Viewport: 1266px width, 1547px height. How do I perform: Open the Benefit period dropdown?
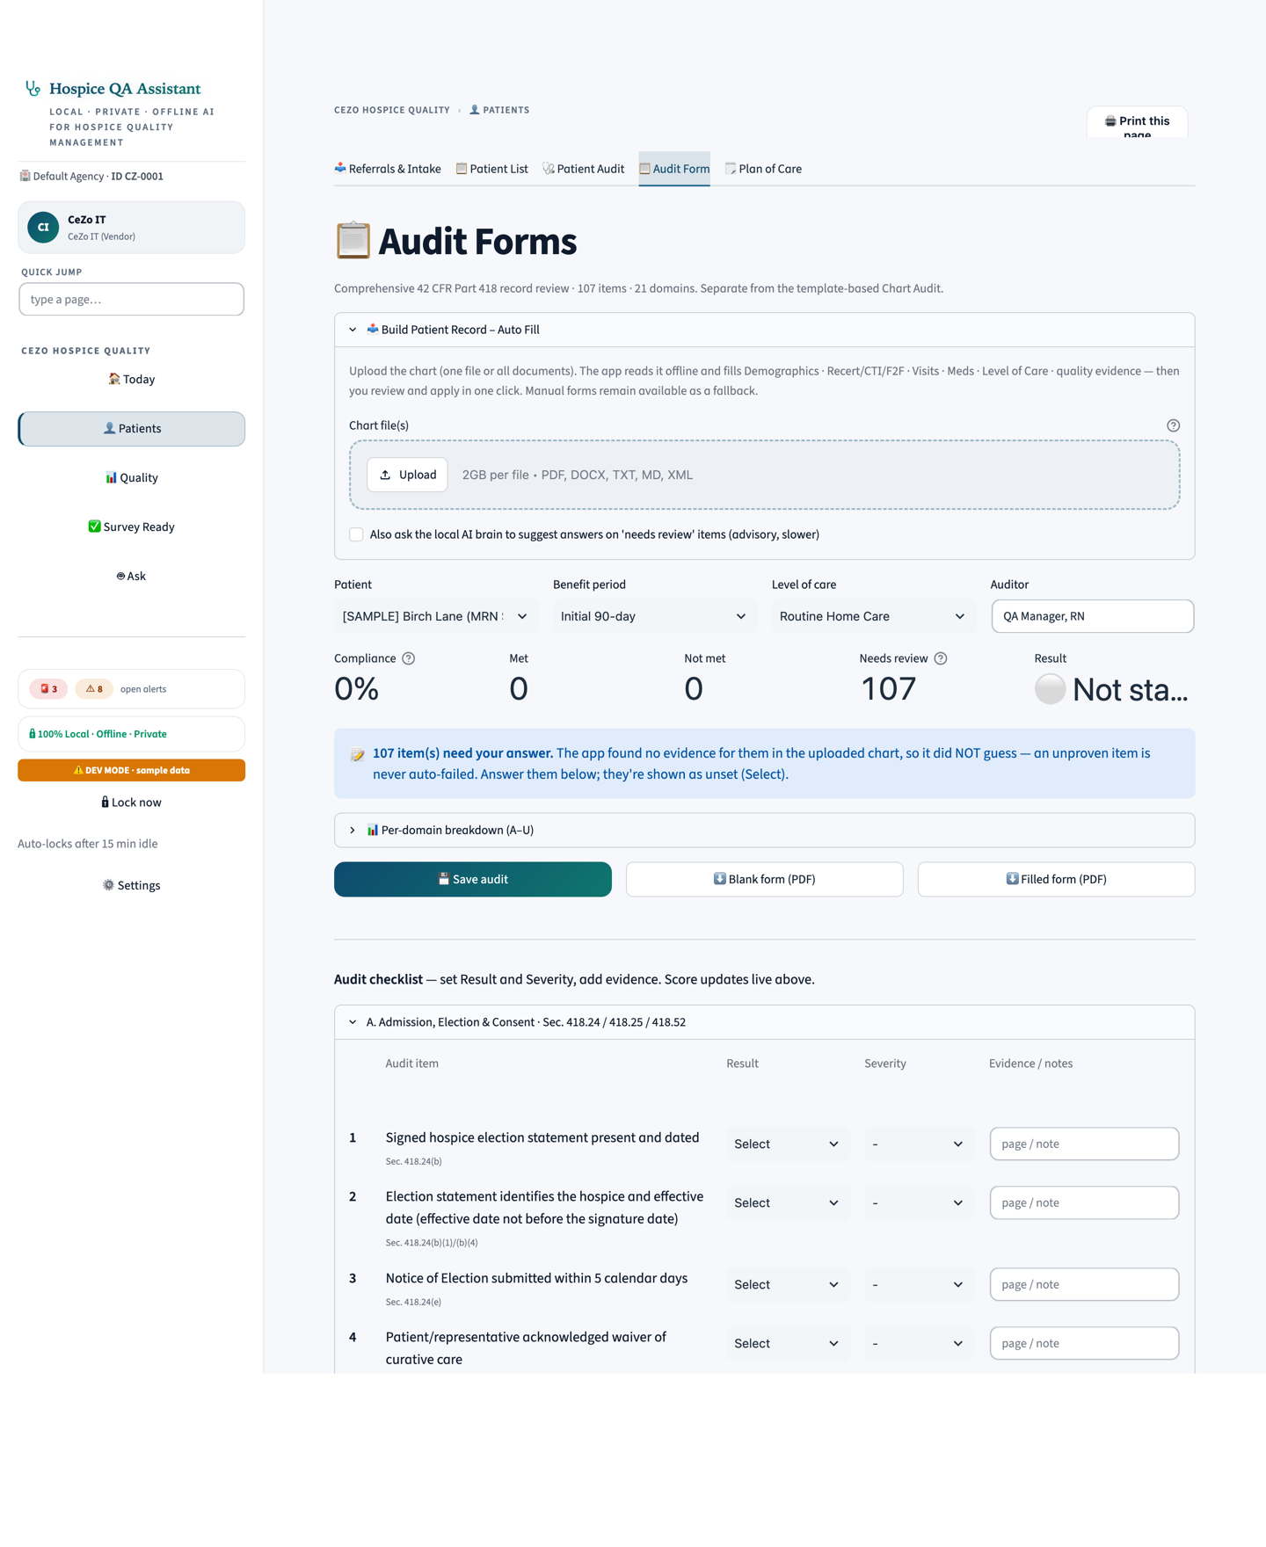click(654, 616)
